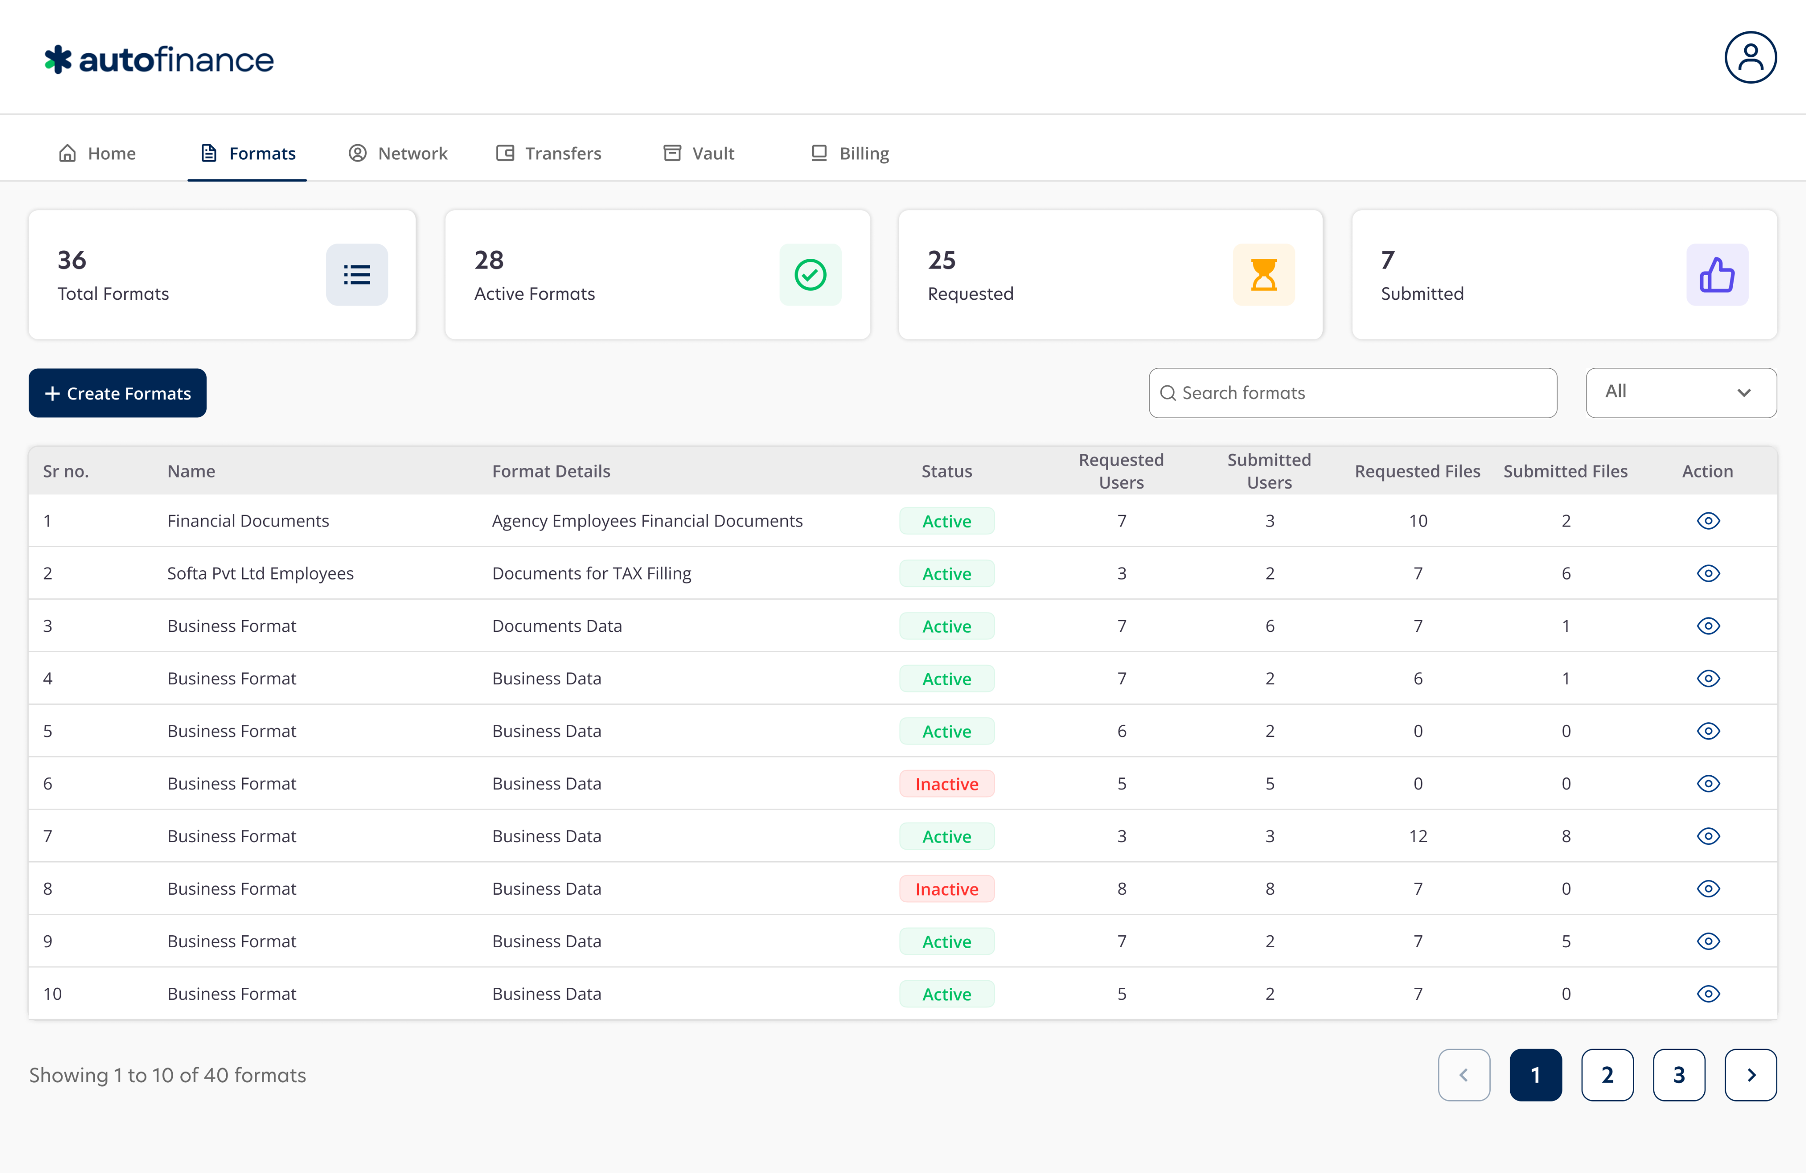Viewport: 1806px width, 1173px height.
Task: Click the Inactive badge in row 6
Action: [946, 784]
